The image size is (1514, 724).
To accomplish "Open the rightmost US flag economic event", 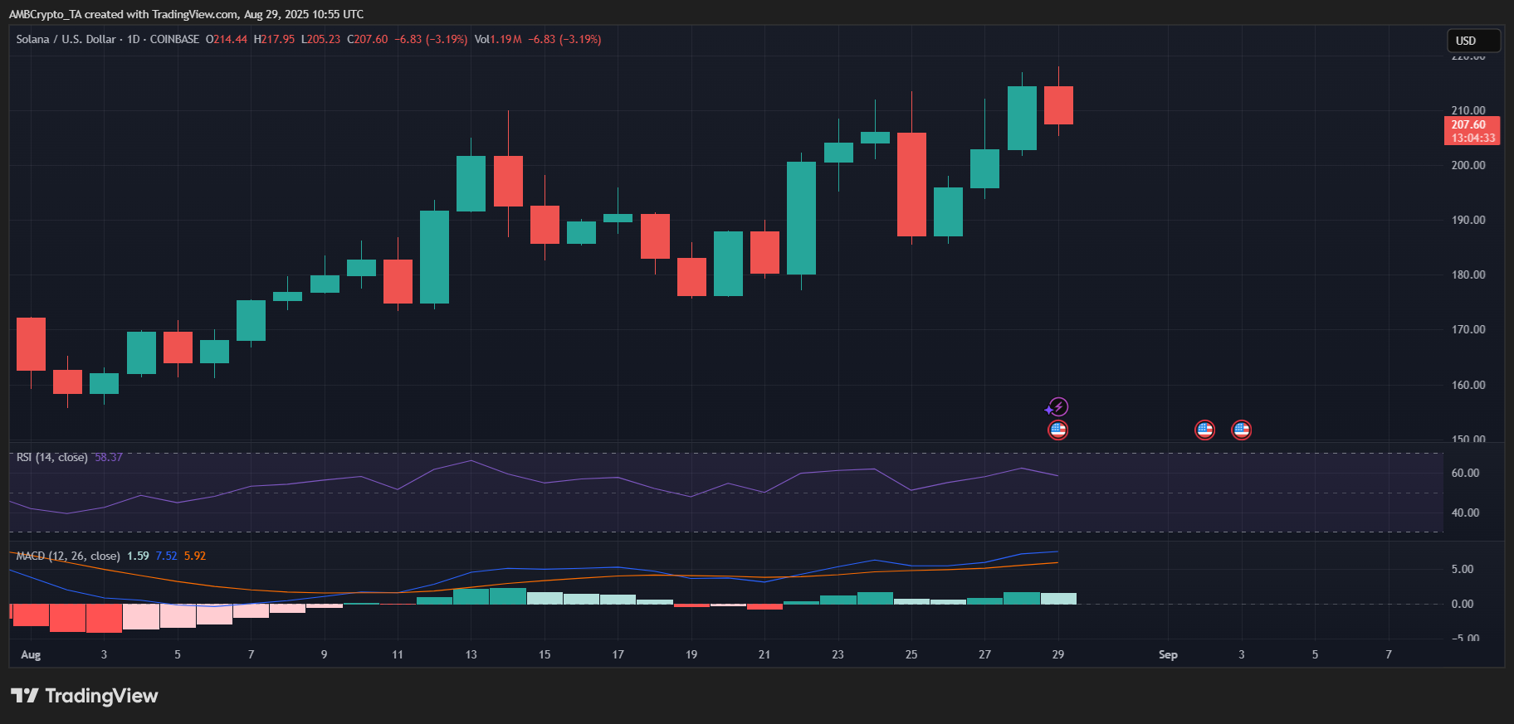I will click(x=1241, y=430).
